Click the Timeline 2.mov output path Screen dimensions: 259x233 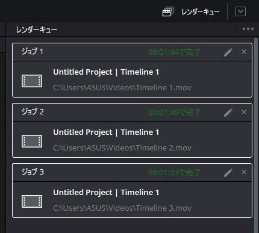pos(122,148)
